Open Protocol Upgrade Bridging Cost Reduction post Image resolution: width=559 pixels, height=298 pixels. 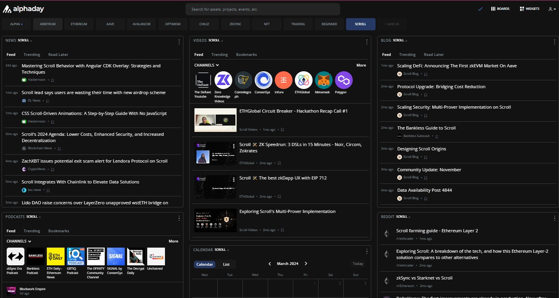(441, 87)
